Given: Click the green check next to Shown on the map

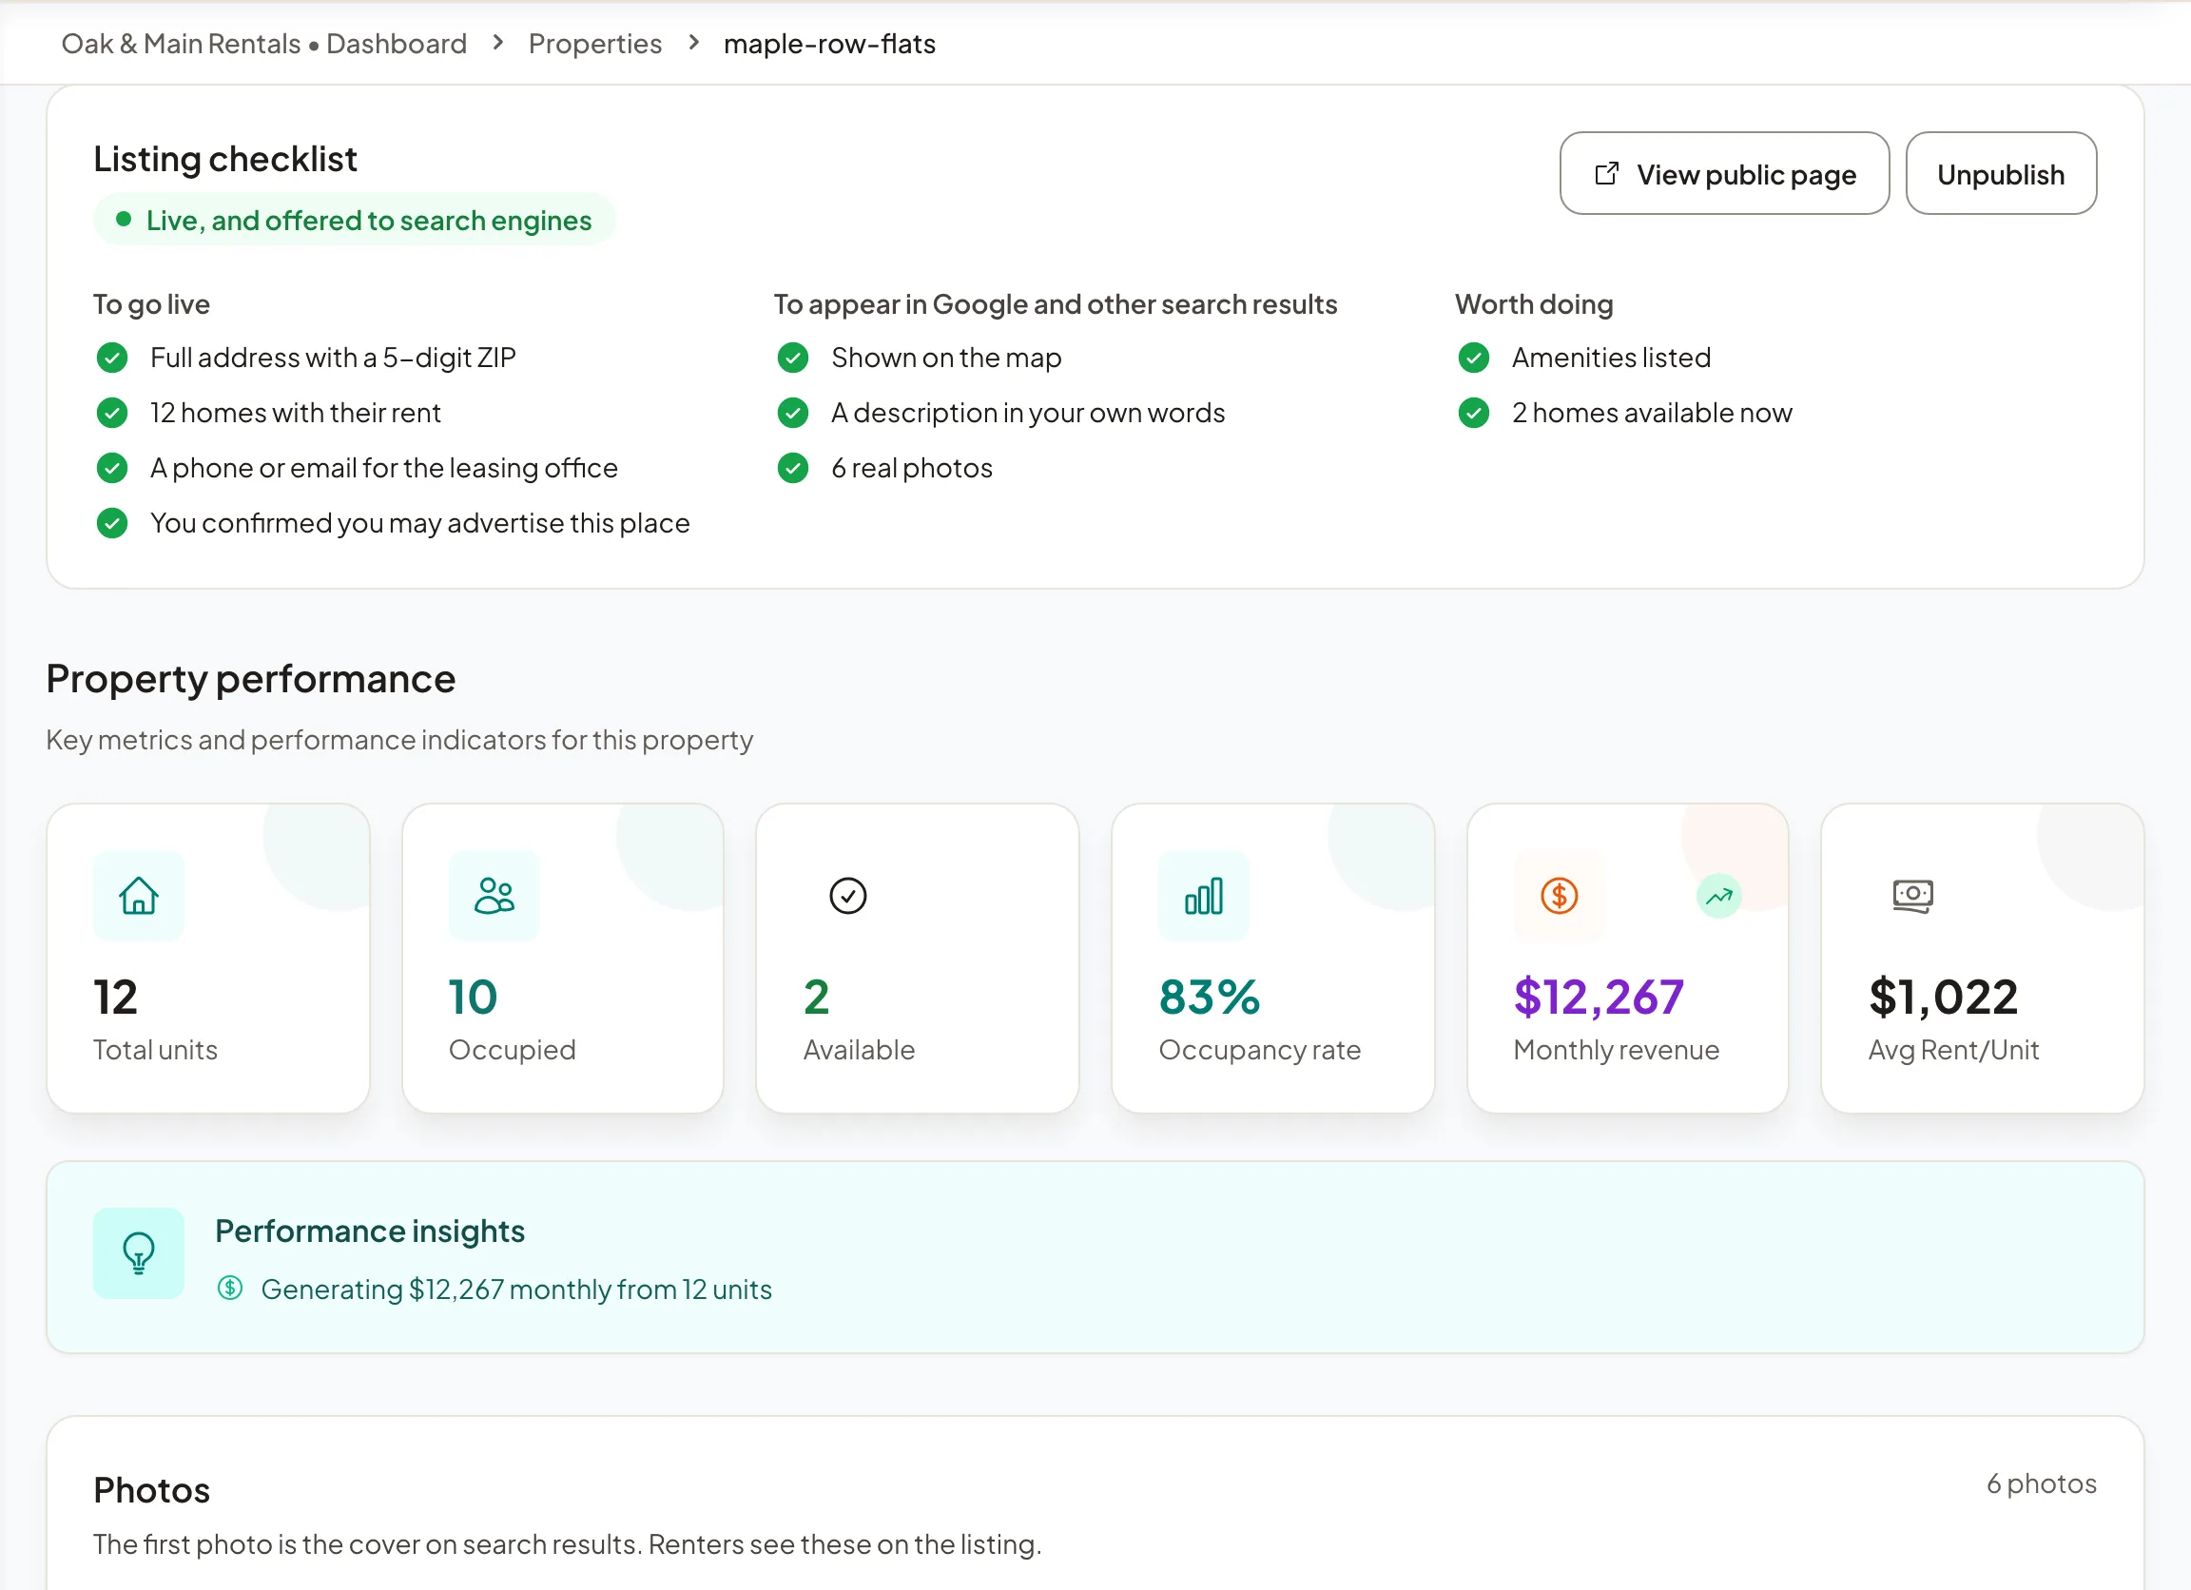Looking at the screenshot, I should coord(792,358).
